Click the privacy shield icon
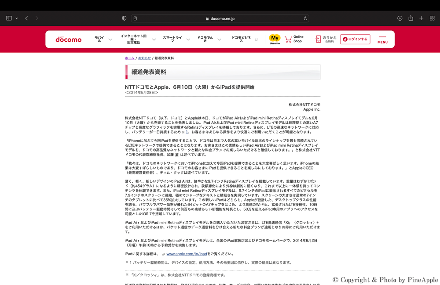 coord(124,18)
